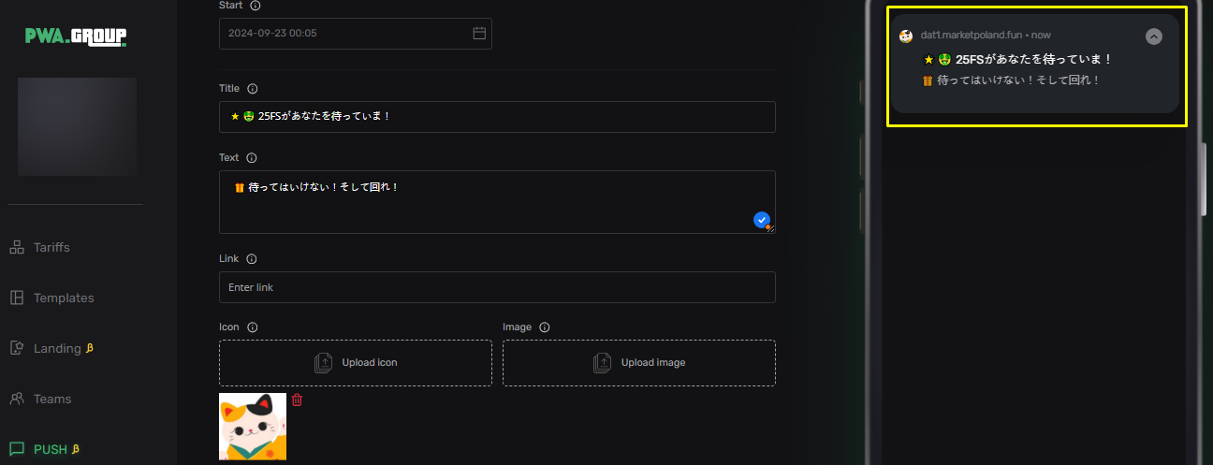The width and height of the screenshot is (1213, 465).
Task: Click the cat favicon in notification preview
Action: click(906, 36)
